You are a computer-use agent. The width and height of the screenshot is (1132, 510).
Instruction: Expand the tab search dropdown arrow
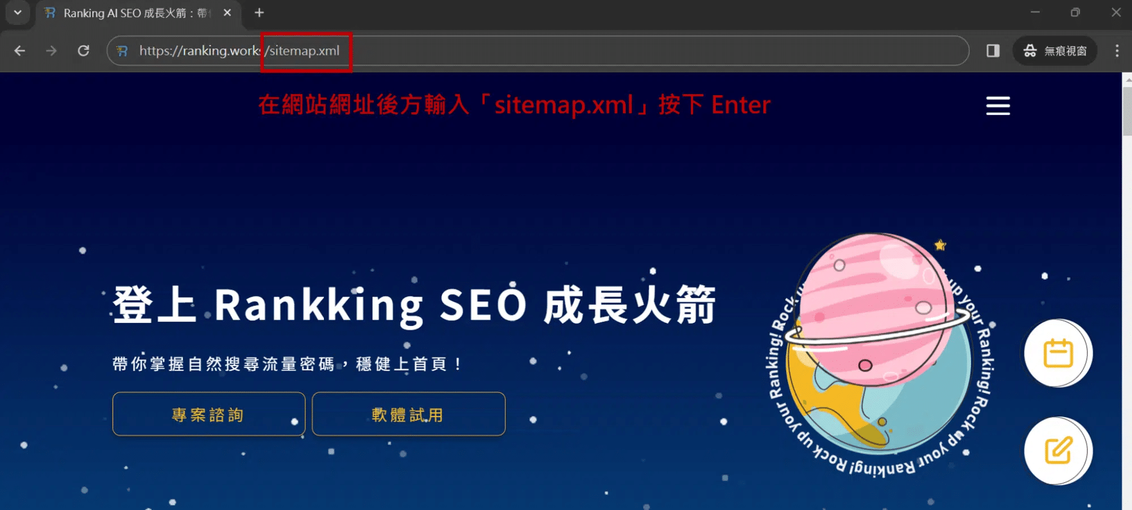pyautogui.click(x=18, y=12)
